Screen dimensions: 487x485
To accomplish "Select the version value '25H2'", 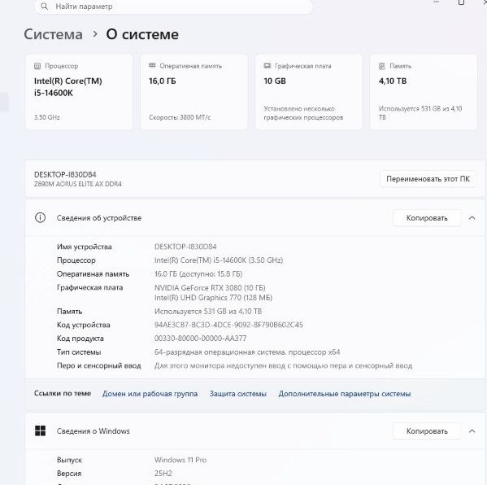I will (x=163, y=474).
